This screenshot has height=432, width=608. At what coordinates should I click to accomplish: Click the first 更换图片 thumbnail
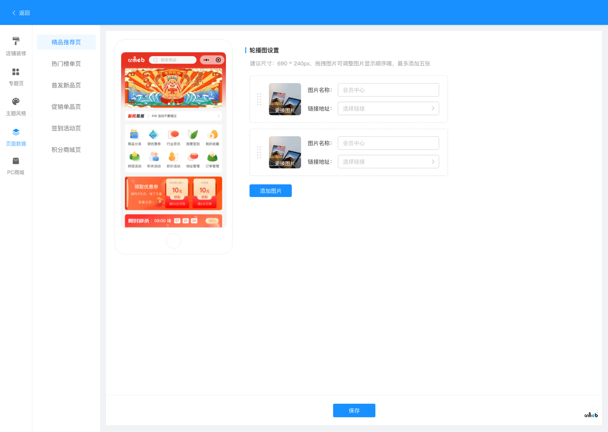(x=285, y=99)
